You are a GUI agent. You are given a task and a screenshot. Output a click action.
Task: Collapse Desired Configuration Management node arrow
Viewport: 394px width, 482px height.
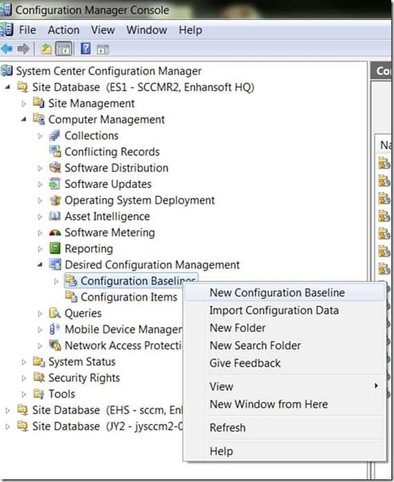point(40,265)
